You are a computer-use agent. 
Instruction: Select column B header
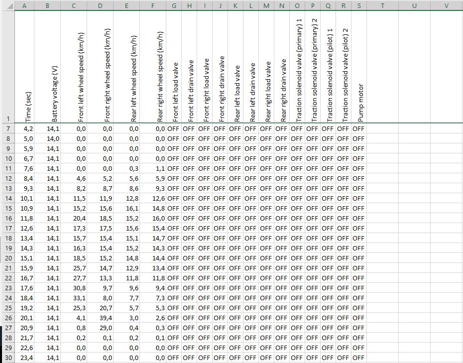tap(47, 5)
